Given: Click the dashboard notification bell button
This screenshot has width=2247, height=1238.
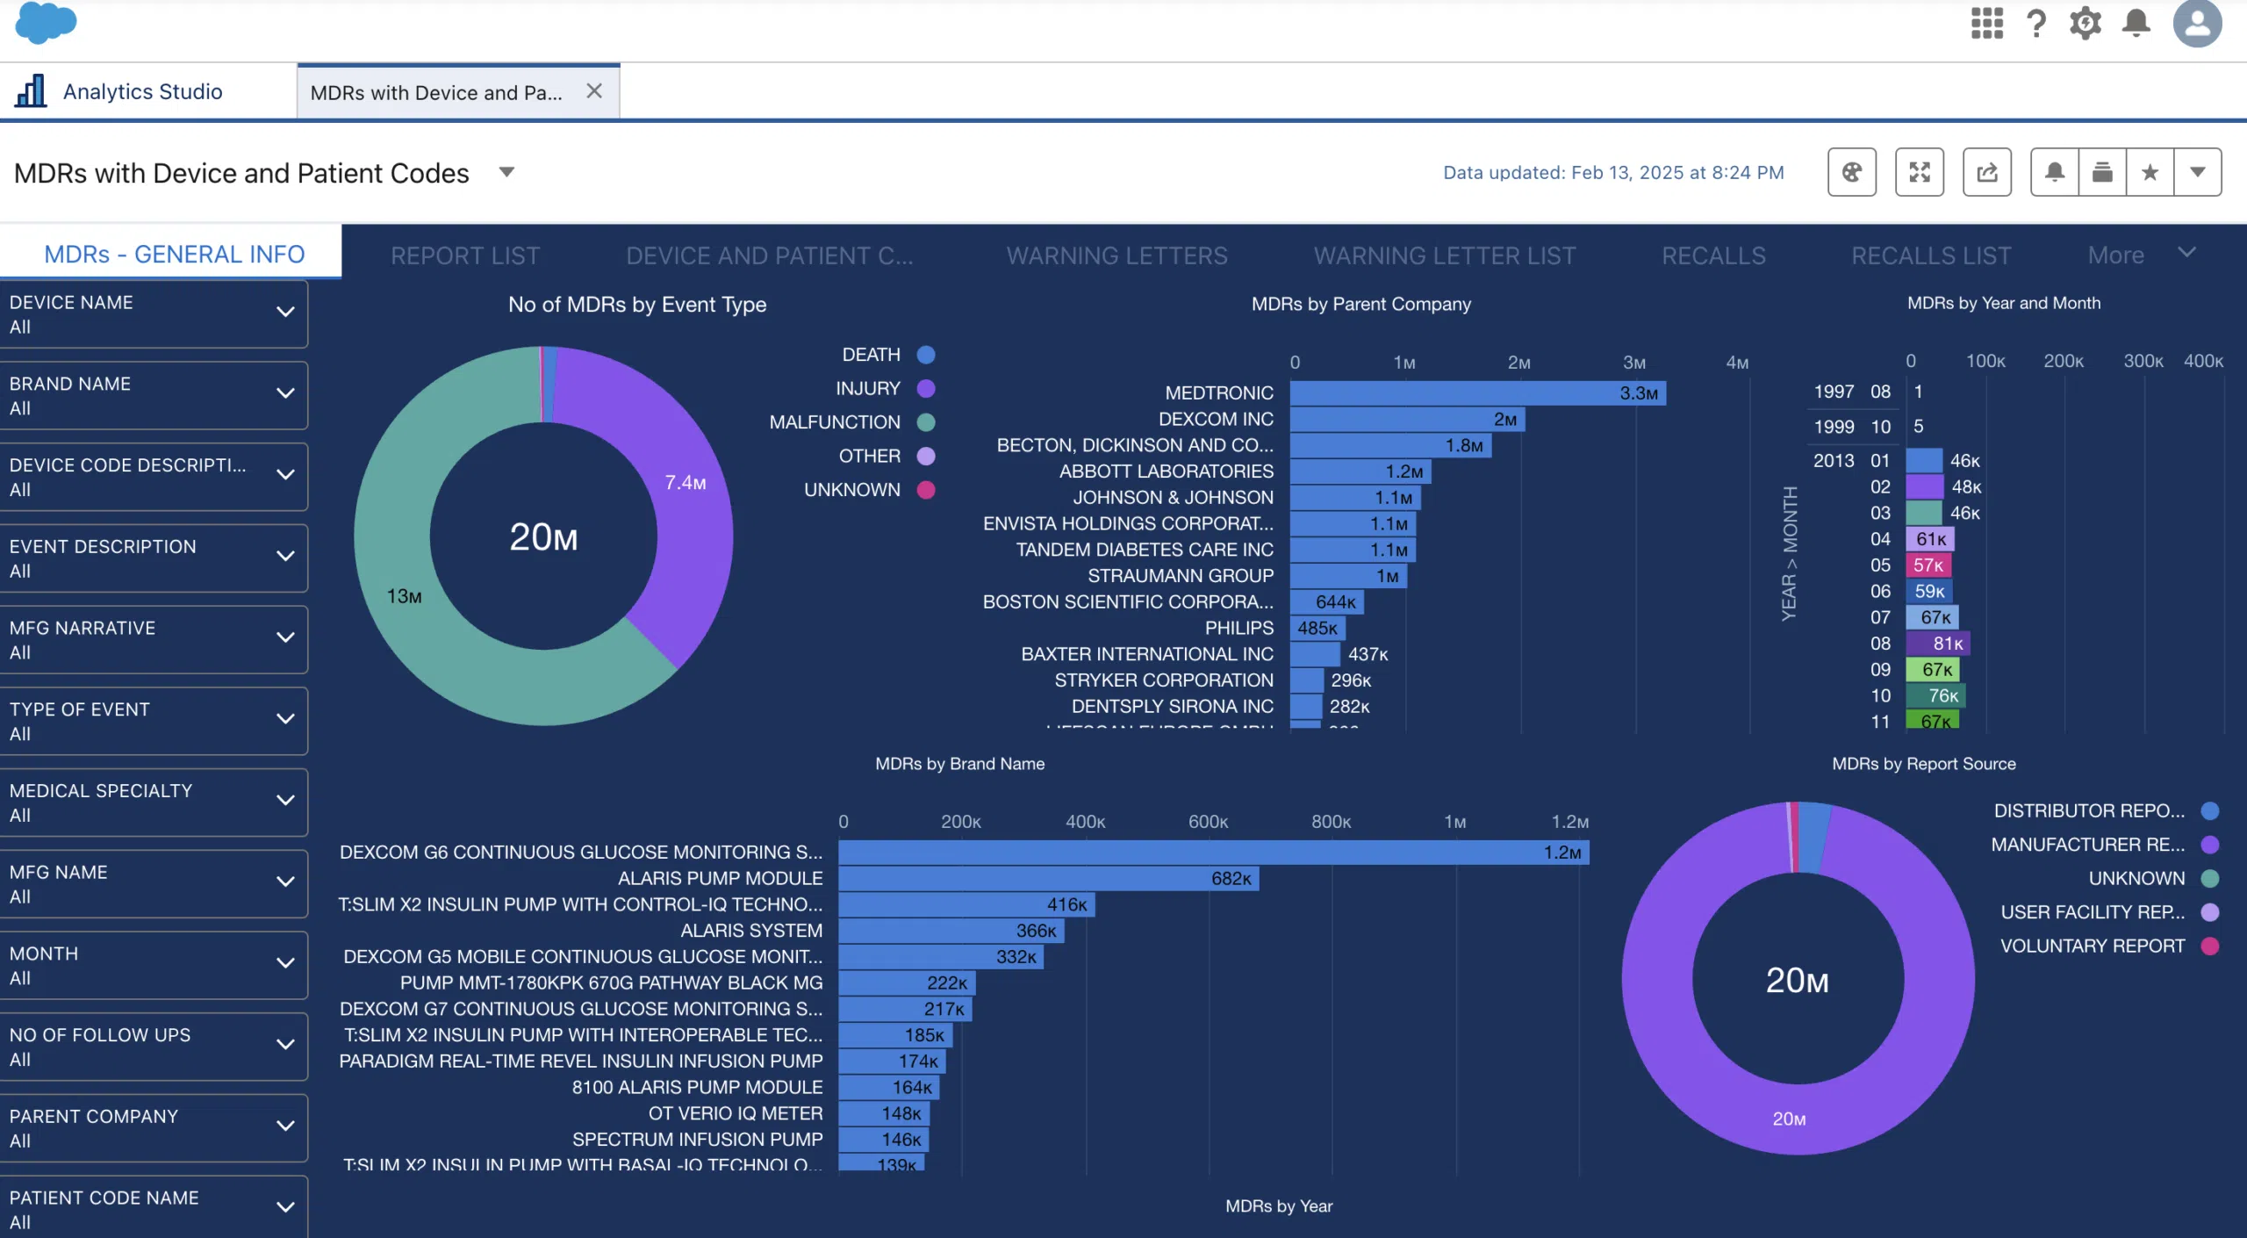Looking at the screenshot, I should pos(2055,172).
